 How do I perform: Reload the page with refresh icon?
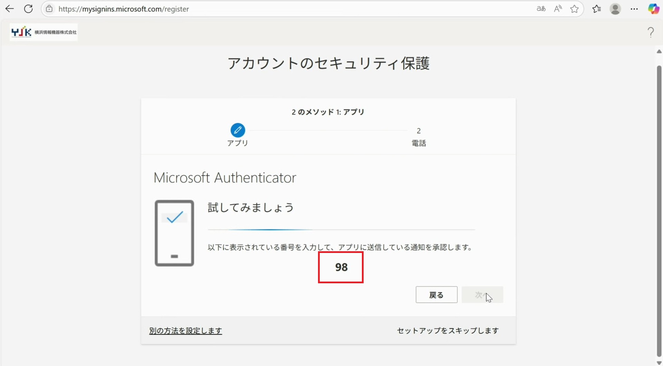28,9
